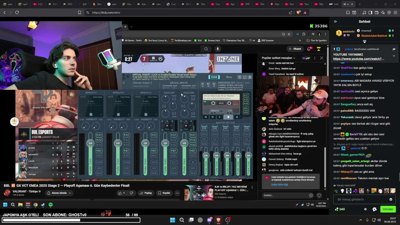This screenshot has width=400, height=225.
Task: Bookmark this page icon in address bar
Action: (x=79, y=12)
